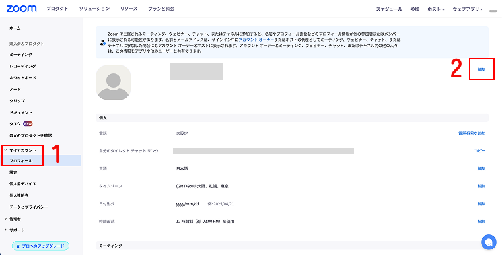The width and height of the screenshot is (502, 264).
Task: Click 編集 for the タイムゾーン row
Action: pos(482,186)
